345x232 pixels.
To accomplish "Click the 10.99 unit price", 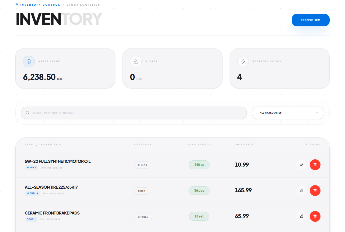I will [242, 165].
